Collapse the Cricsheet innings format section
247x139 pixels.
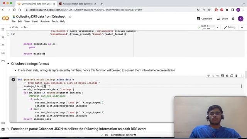coord(8,64)
